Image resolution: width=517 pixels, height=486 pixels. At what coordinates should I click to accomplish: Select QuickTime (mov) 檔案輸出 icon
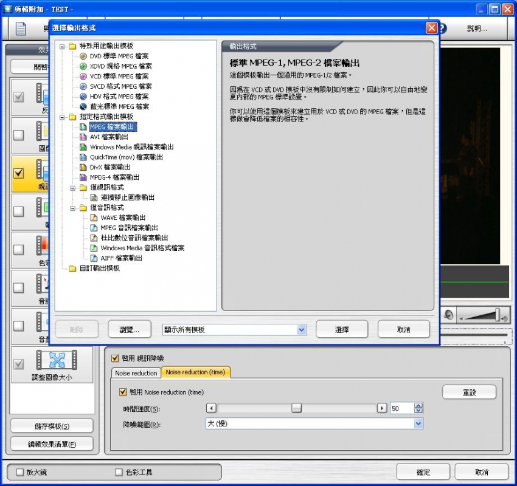click(x=84, y=157)
